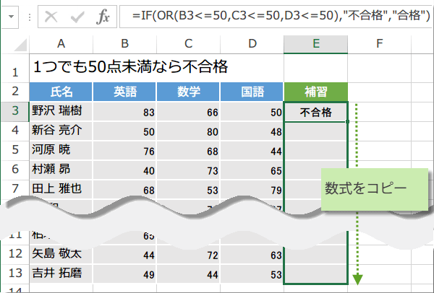Click inside the formula bar IF formula
434x293 pixels.
tap(281, 15)
